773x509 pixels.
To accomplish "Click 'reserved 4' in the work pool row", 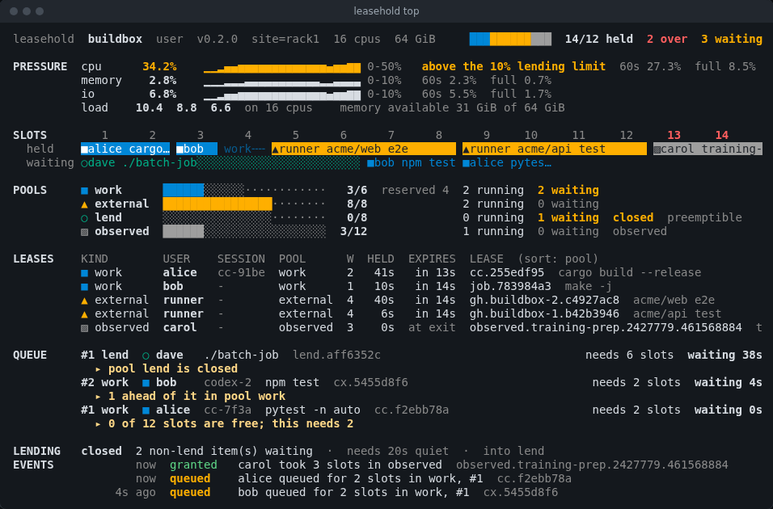I will point(415,190).
